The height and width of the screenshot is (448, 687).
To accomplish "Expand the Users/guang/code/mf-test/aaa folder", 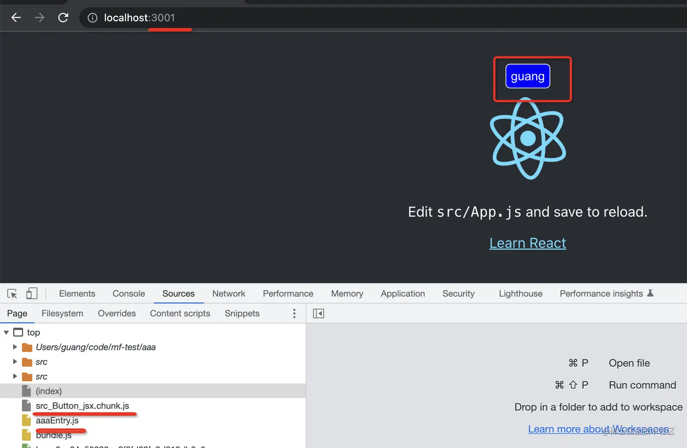I will tap(15, 347).
